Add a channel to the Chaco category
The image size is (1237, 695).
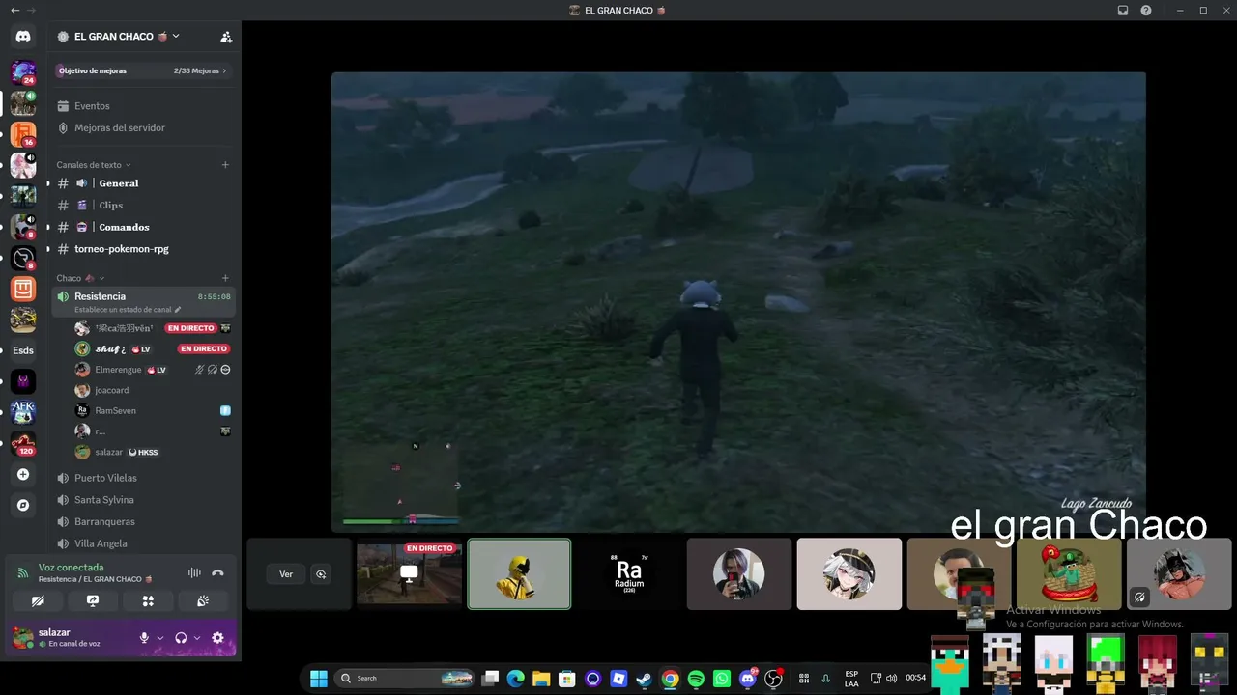(x=225, y=278)
